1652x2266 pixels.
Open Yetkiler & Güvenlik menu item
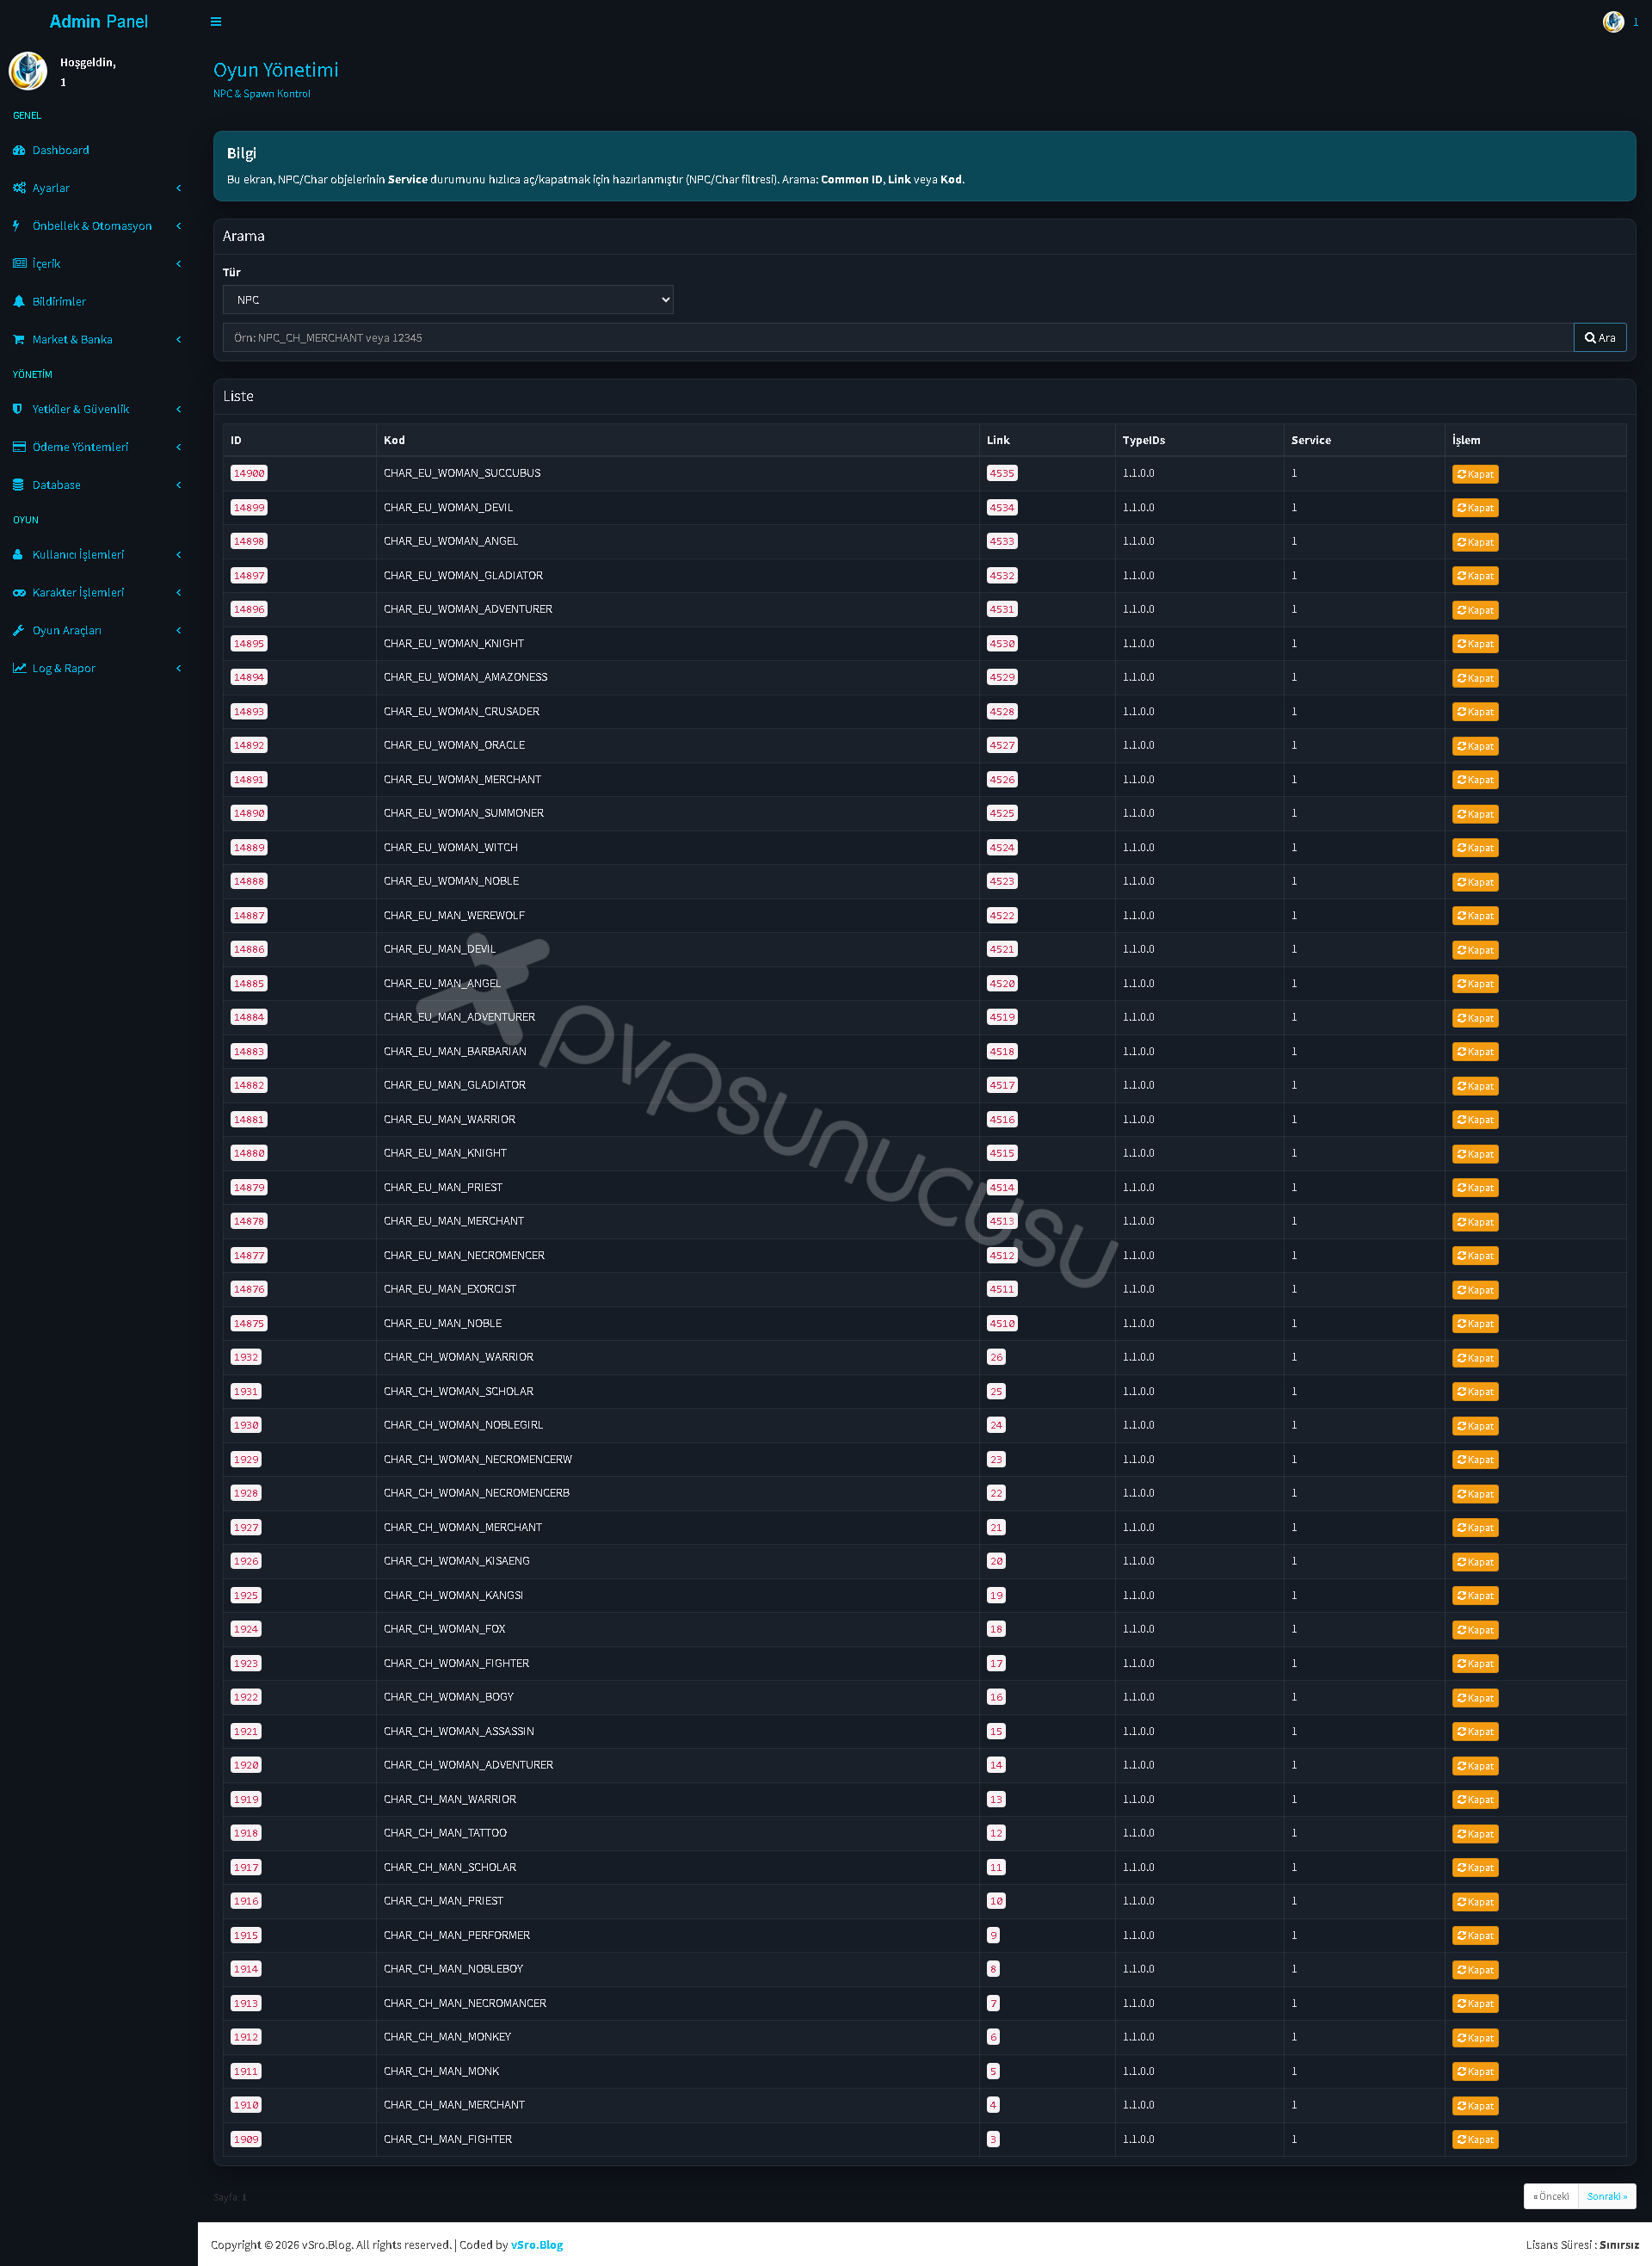coord(97,409)
